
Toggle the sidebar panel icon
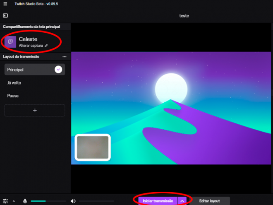pyautogui.click(x=5, y=15)
